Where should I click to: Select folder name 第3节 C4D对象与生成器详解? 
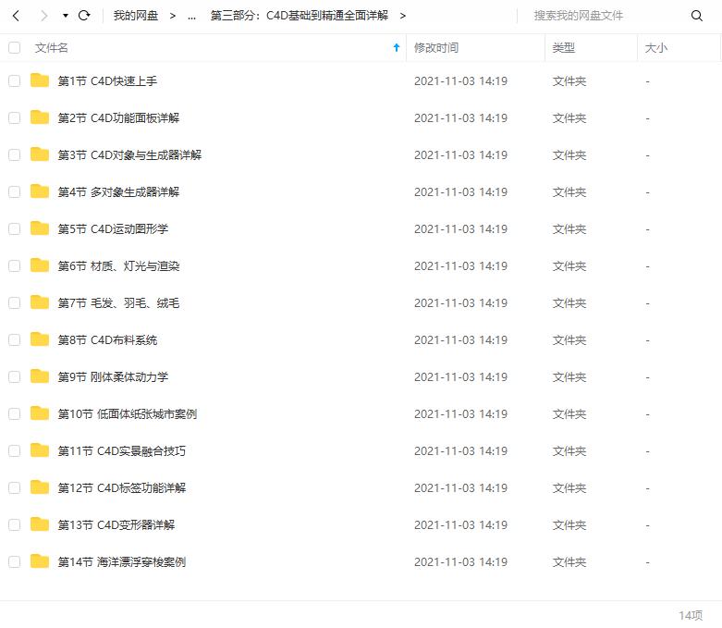[x=129, y=154]
